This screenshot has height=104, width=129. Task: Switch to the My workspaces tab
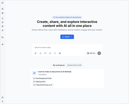(x=59, y=65)
